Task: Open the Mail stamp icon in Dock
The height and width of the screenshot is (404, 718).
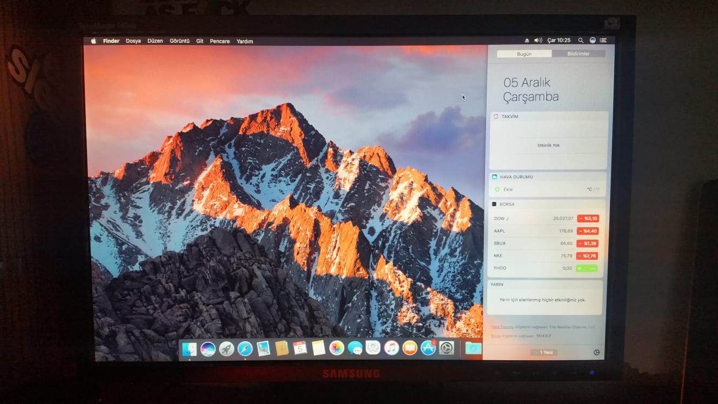Action: [x=263, y=349]
